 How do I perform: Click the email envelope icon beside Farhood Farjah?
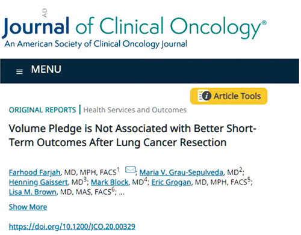pos(131,169)
